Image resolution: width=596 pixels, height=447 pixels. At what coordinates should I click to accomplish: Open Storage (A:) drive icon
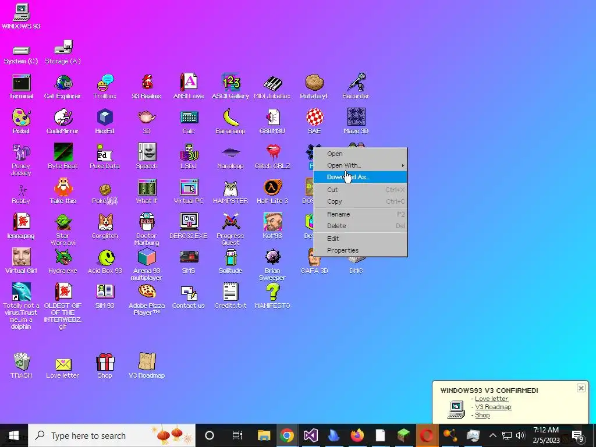pyautogui.click(x=63, y=52)
